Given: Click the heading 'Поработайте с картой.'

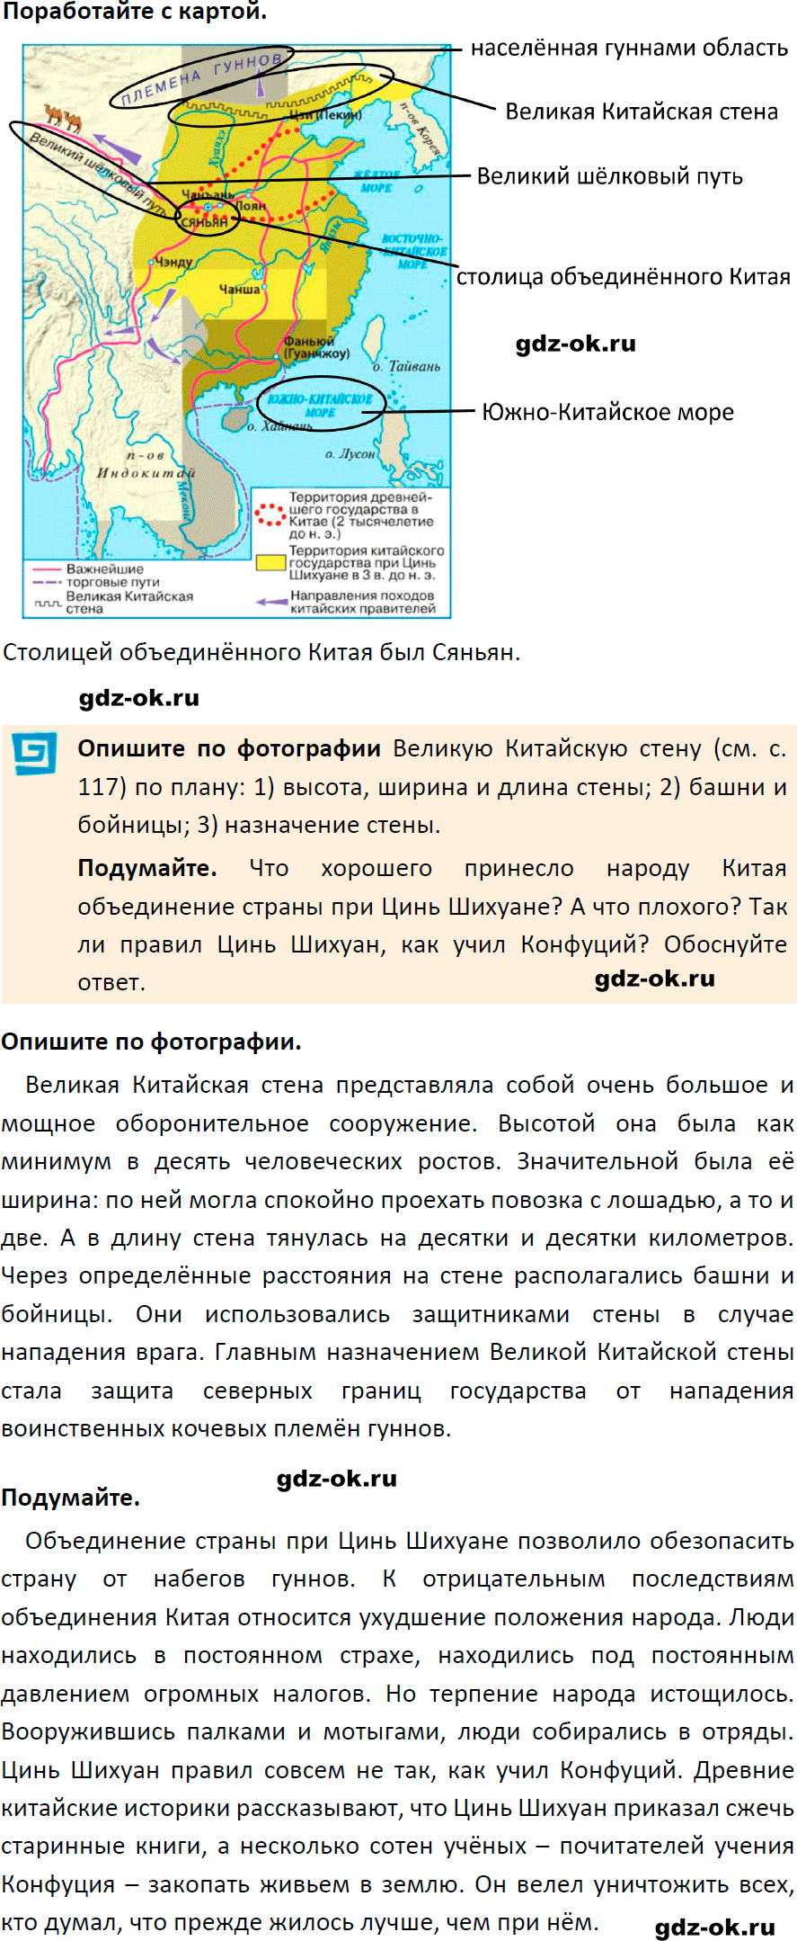Looking at the screenshot, I should [x=135, y=13].
